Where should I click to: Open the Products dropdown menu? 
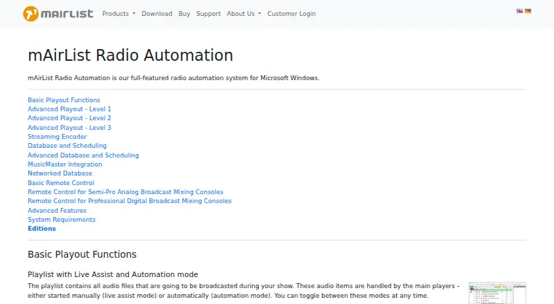118,14
